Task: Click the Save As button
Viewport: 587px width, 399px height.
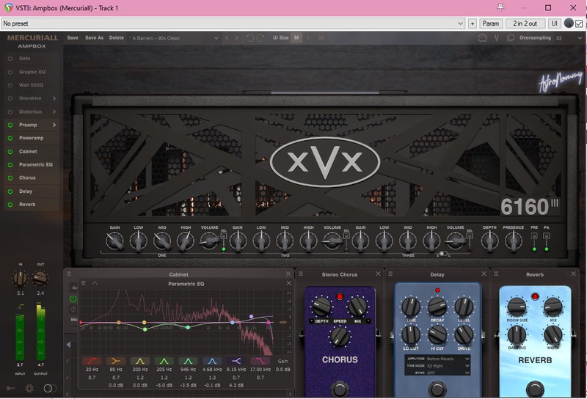Action: tap(94, 37)
